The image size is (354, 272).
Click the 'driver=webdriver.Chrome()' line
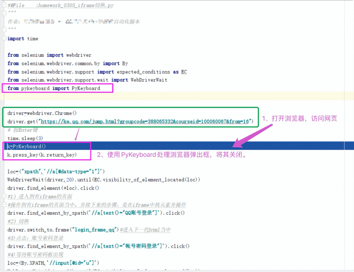[x=42, y=113]
